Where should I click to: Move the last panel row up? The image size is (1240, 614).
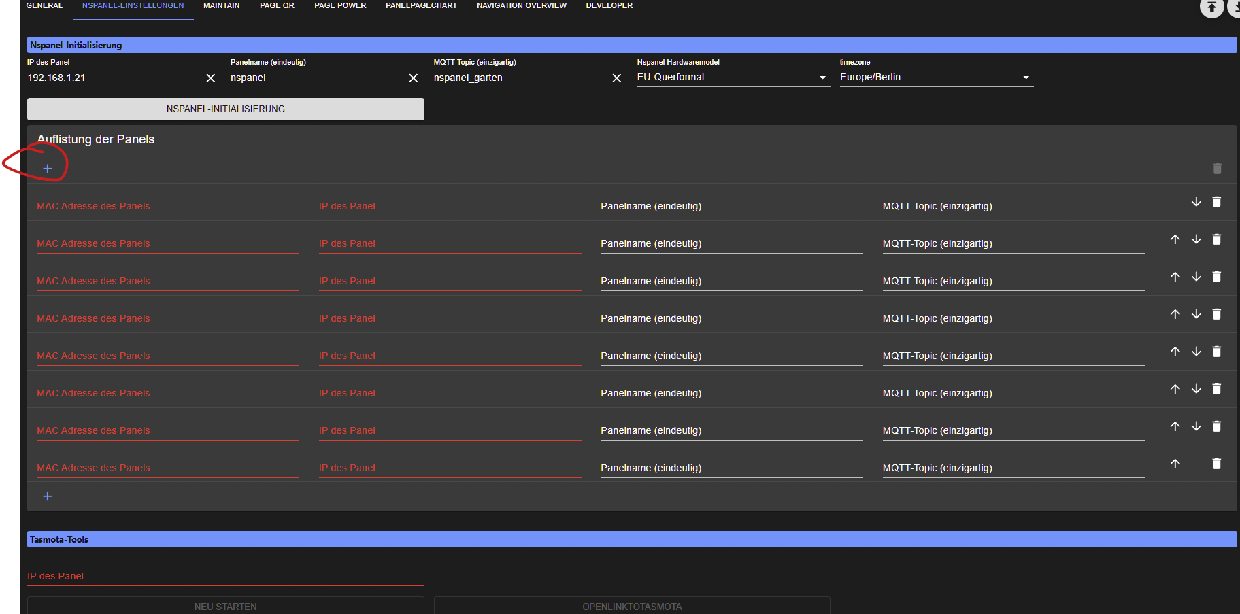point(1175,464)
